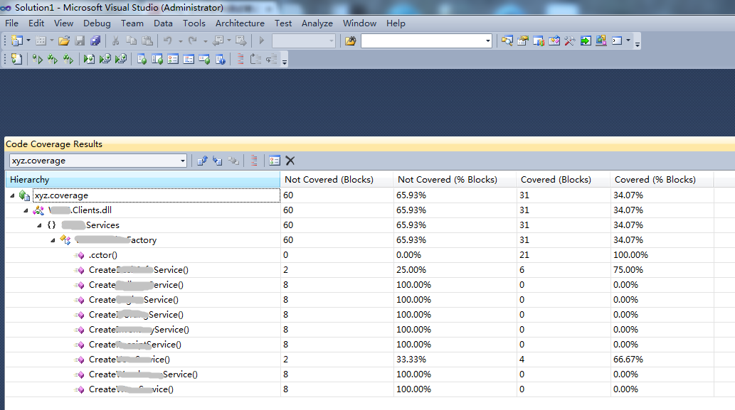Screen dimensions: 735x410
Task: Open the Architecture menu
Action: [x=240, y=23]
